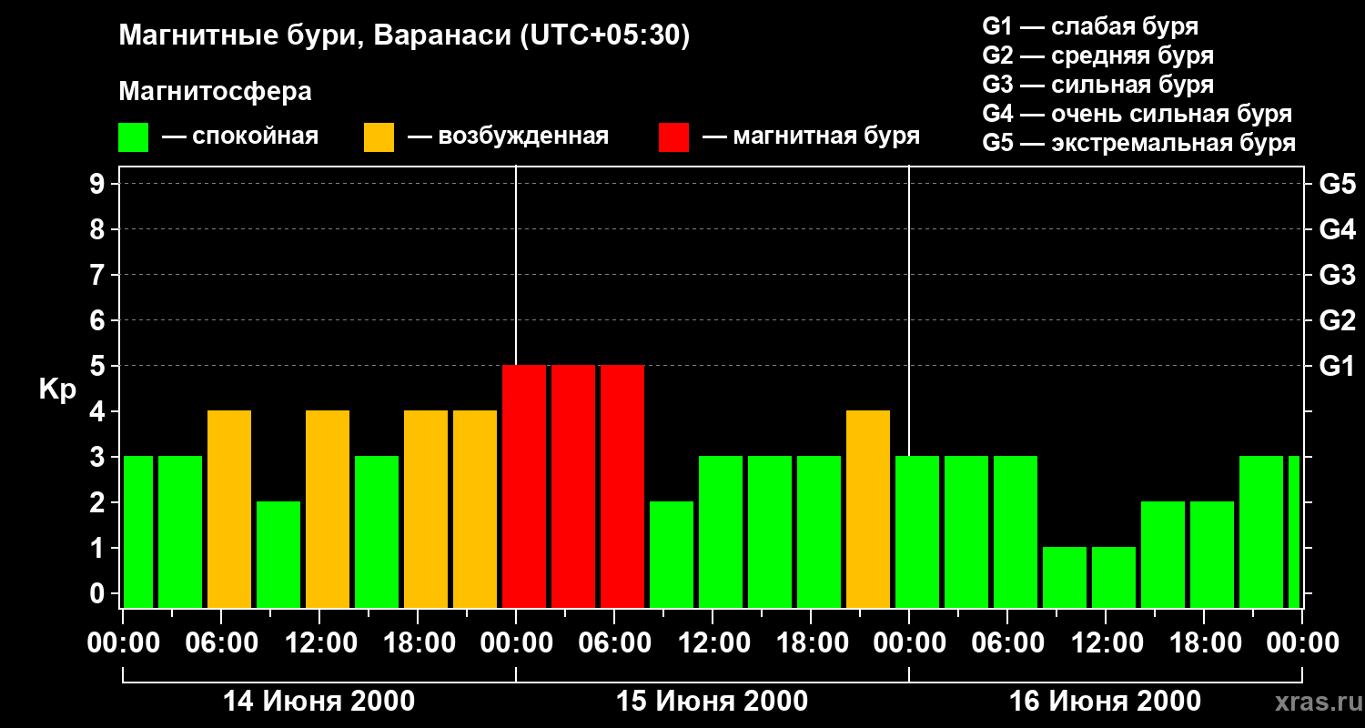Click the only orange bar on 15 June

(x=868, y=510)
